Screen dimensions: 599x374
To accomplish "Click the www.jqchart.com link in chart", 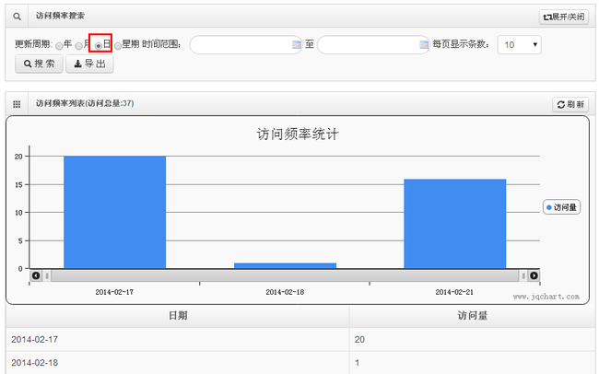I will pos(546,297).
